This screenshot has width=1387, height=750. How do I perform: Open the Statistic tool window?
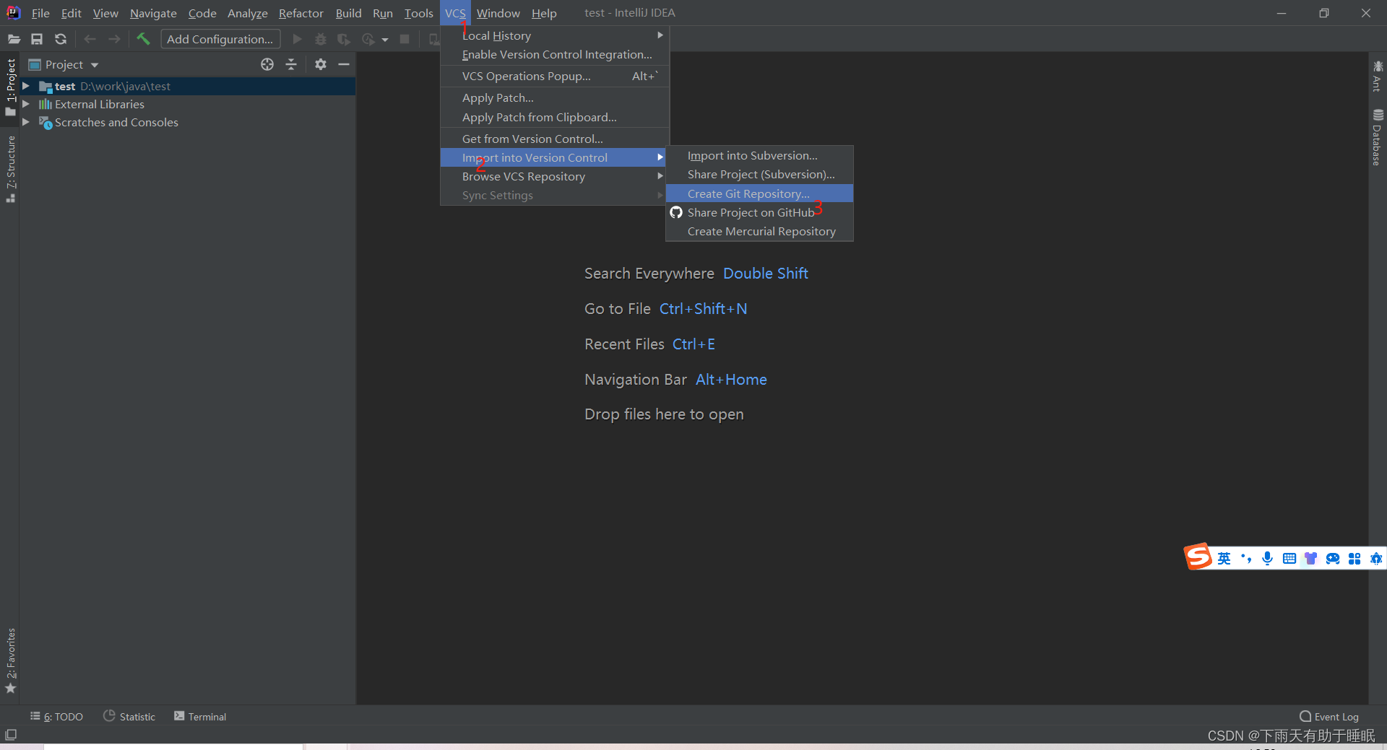129,716
